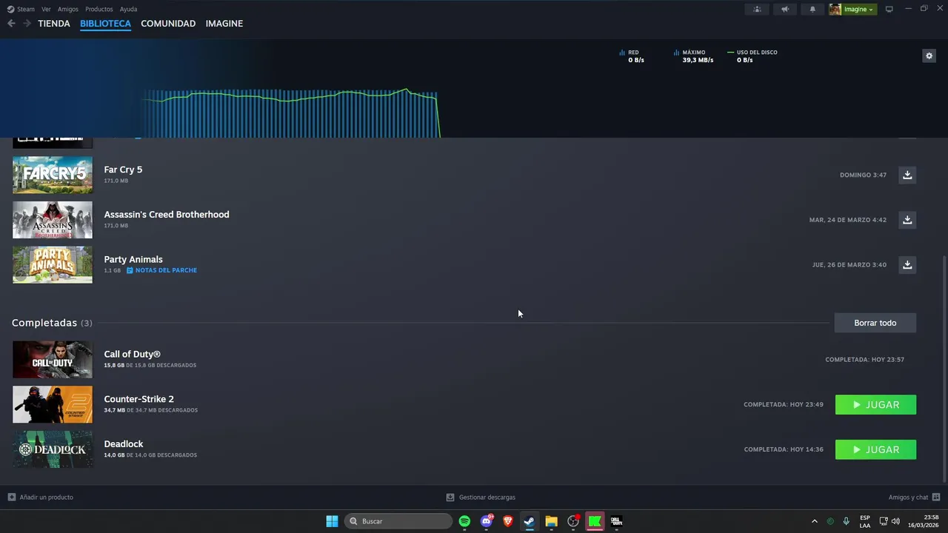Open the Big Picture mode display icon
This screenshot has width=948, height=533.
coord(889,9)
